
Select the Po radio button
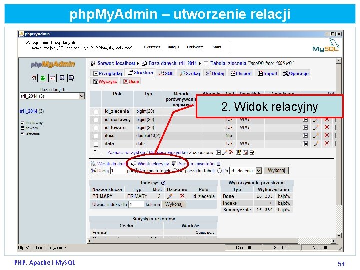point(219,171)
